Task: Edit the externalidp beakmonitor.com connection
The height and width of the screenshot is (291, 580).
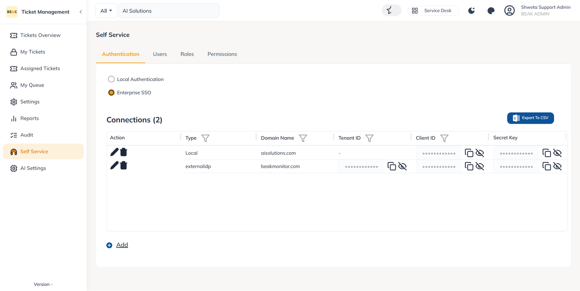Action: point(114,165)
